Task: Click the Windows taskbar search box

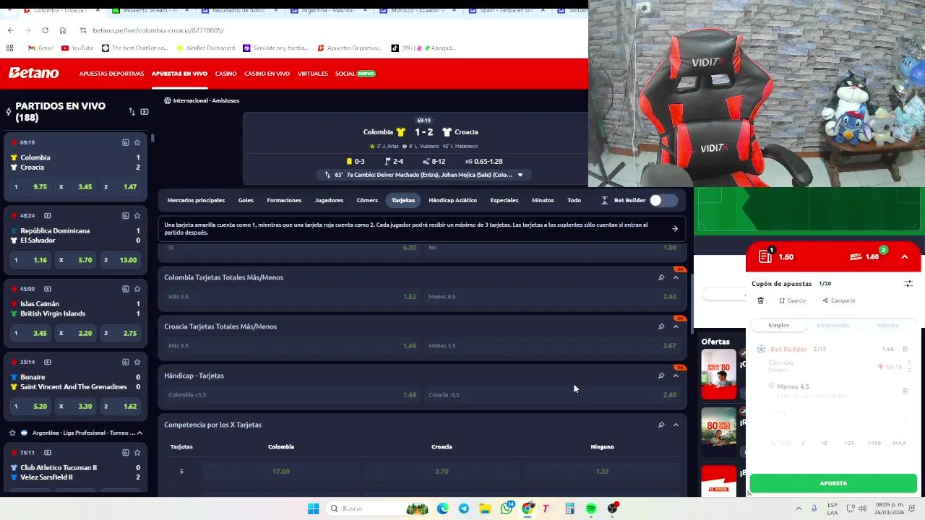Action: pyautogui.click(x=376, y=508)
